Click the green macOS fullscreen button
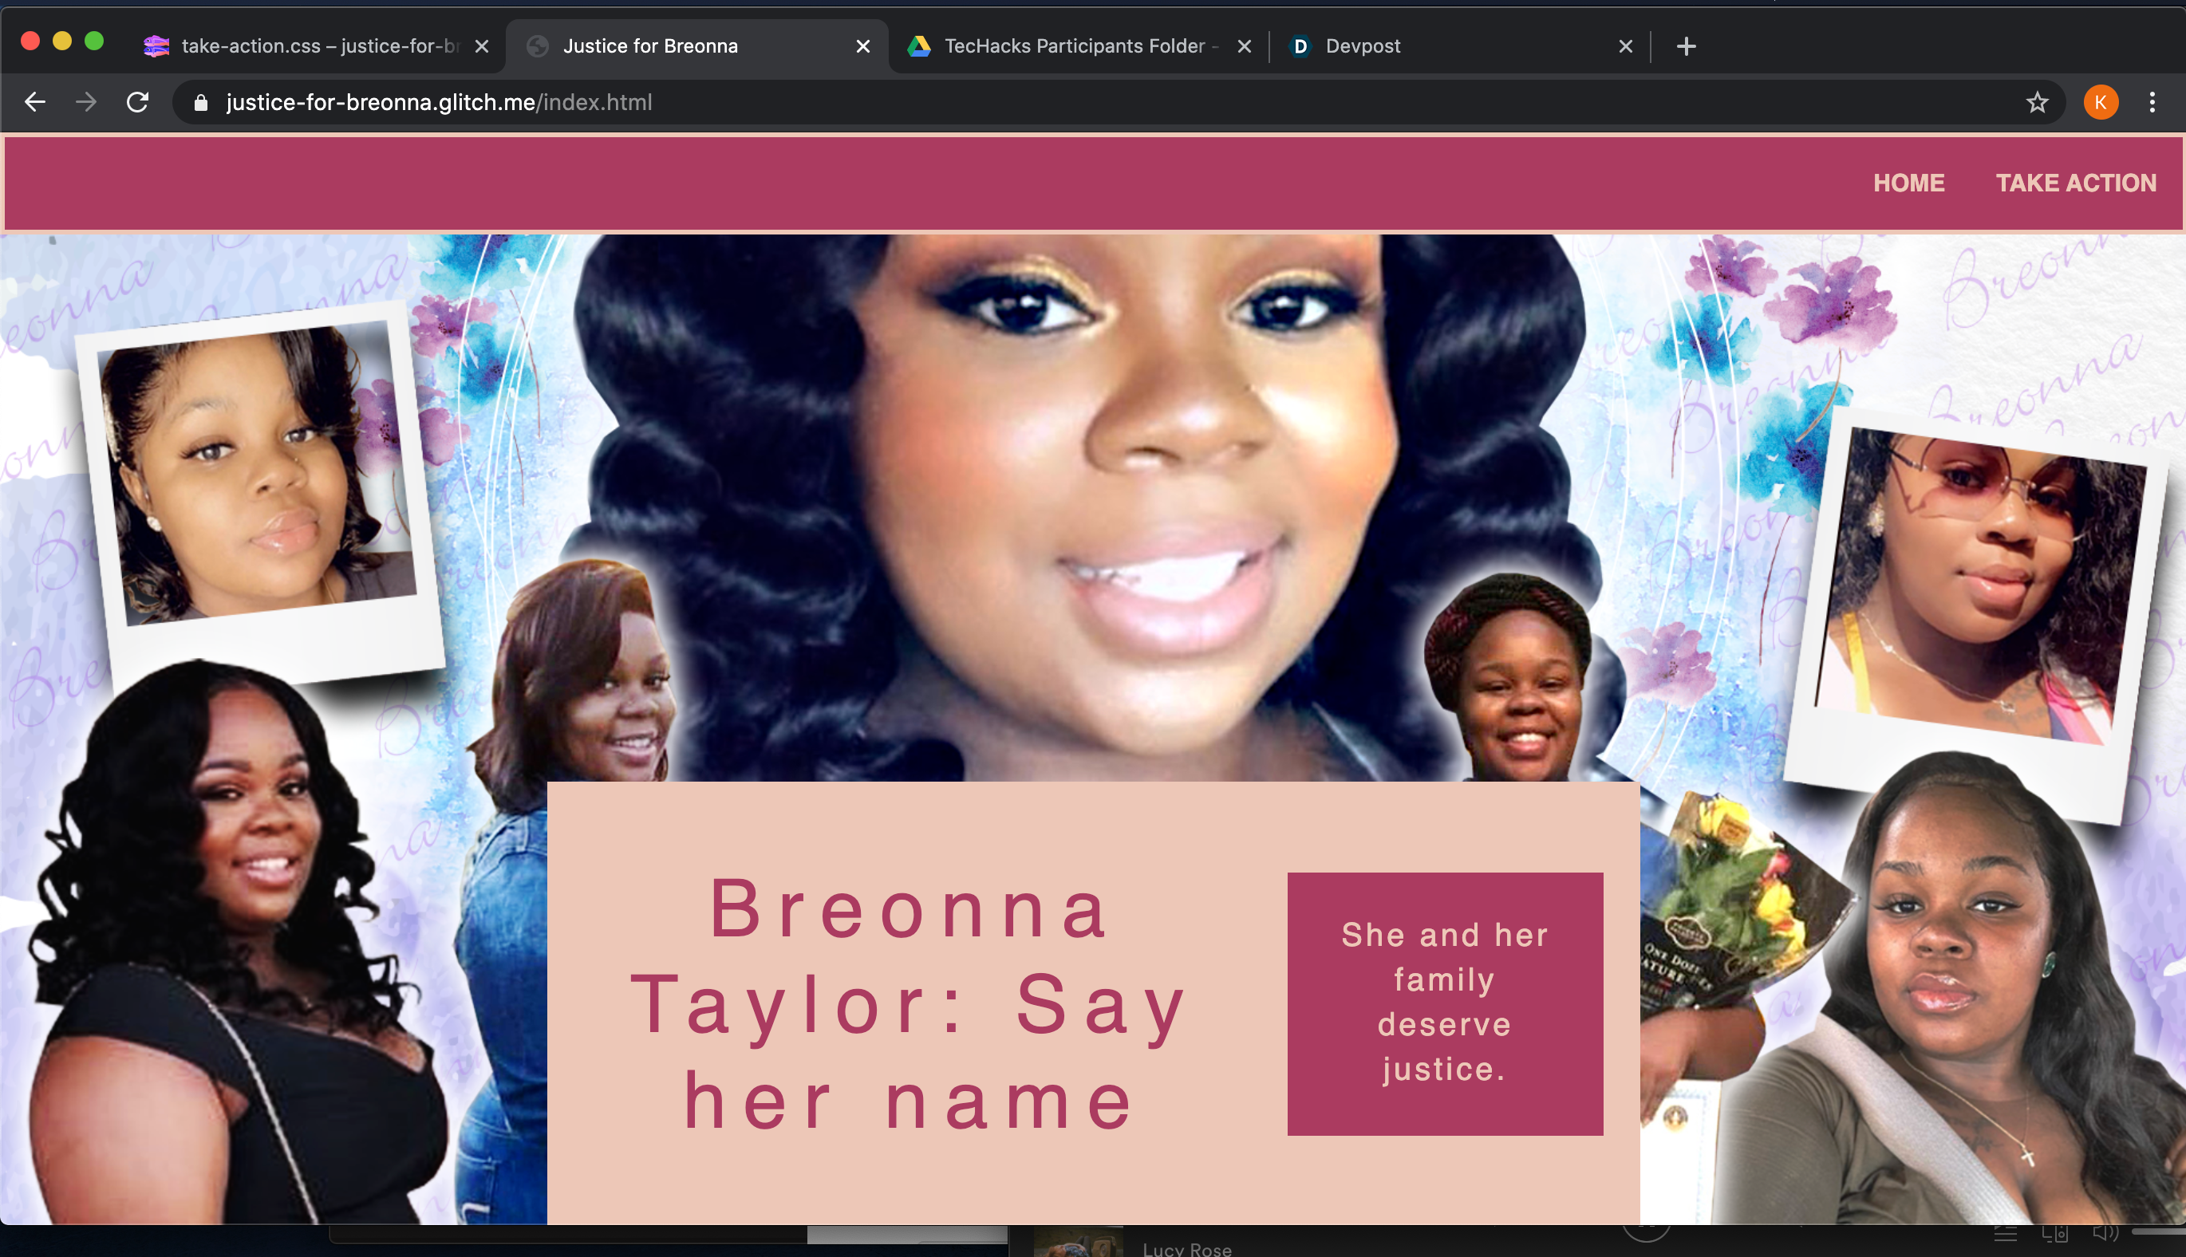The width and height of the screenshot is (2186, 1257). [94, 41]
